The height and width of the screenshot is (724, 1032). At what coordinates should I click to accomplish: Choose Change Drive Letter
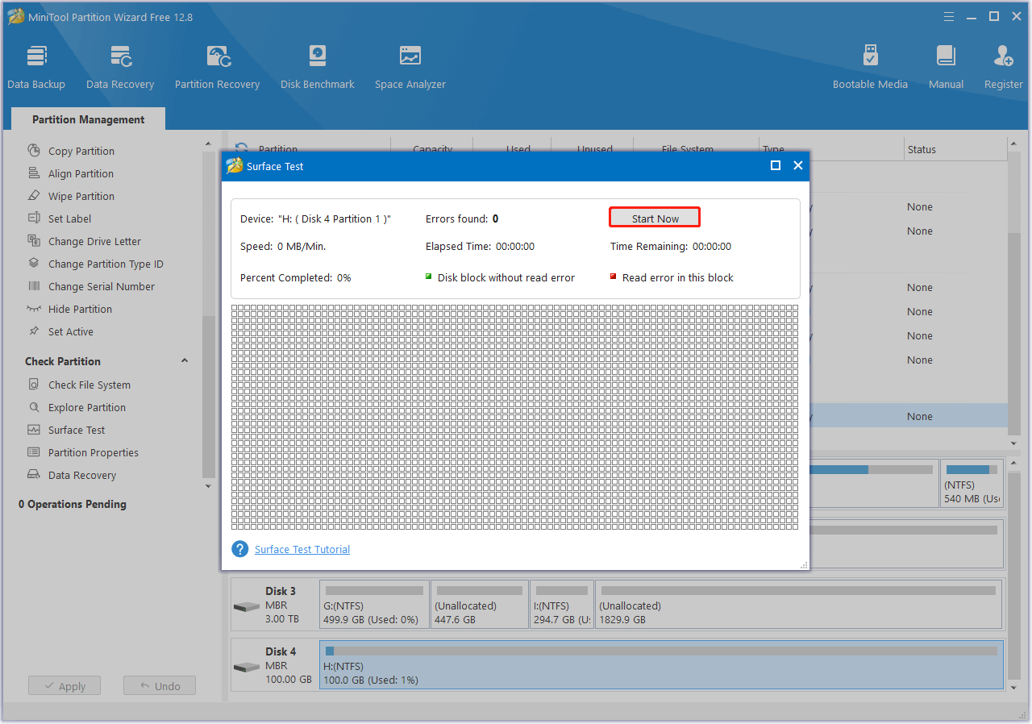94,241
